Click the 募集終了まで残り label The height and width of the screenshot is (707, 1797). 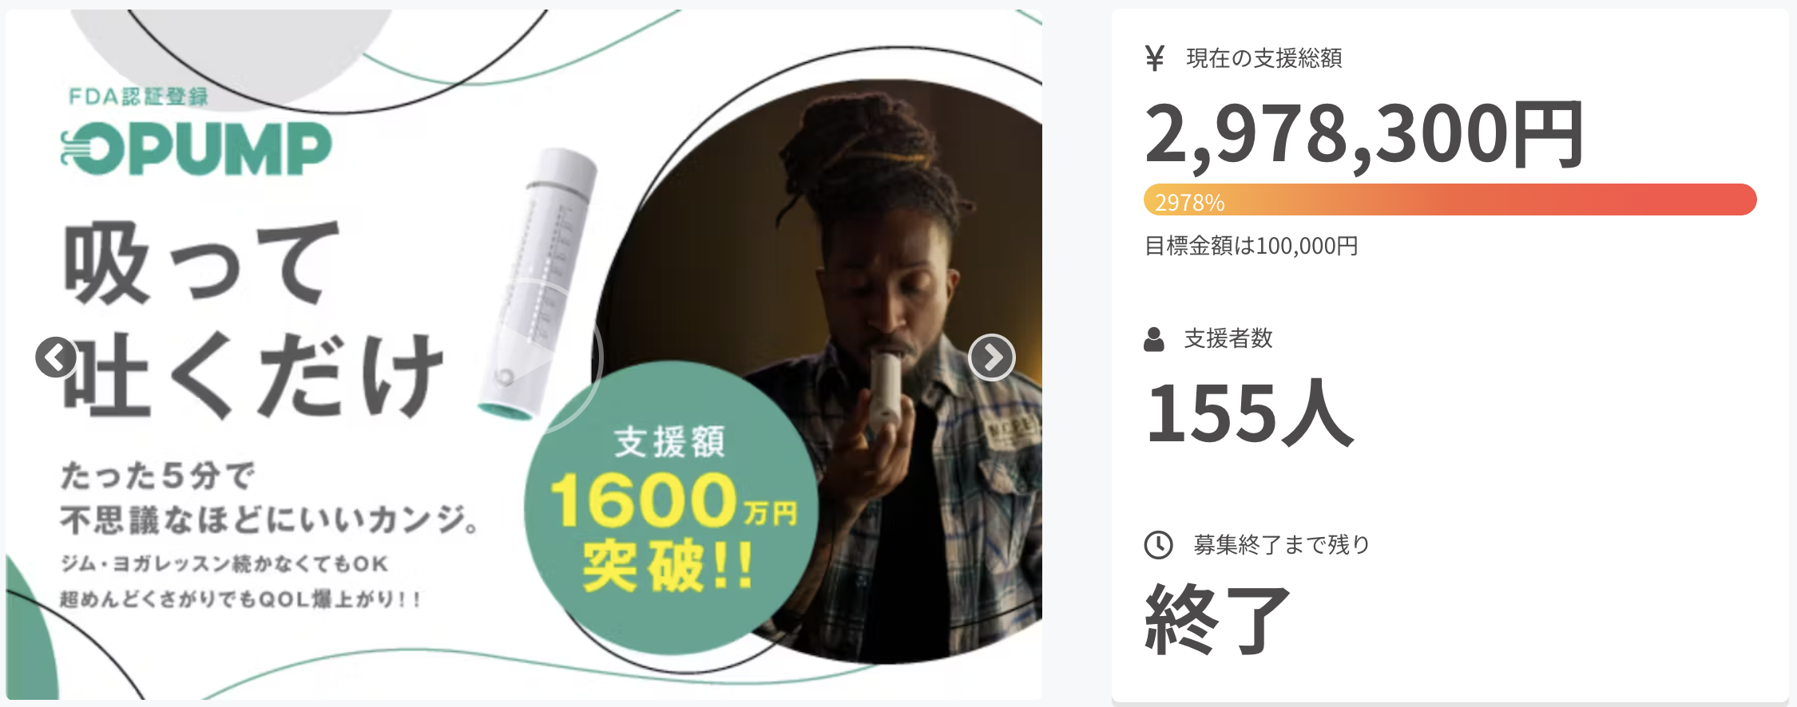pyautogui.click(x=1282, y=545)
